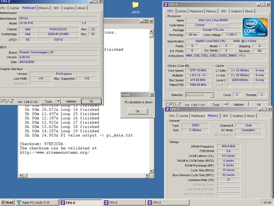Click the FSB:DRAM ratio 5:6
This screenshot has height=206, width=274.
tap(229, 151)
